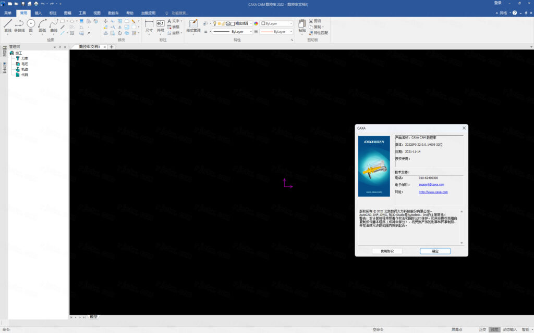Click 确定 button in the CAXA dialog
The image size is (534, 333).
click(435, 251)
